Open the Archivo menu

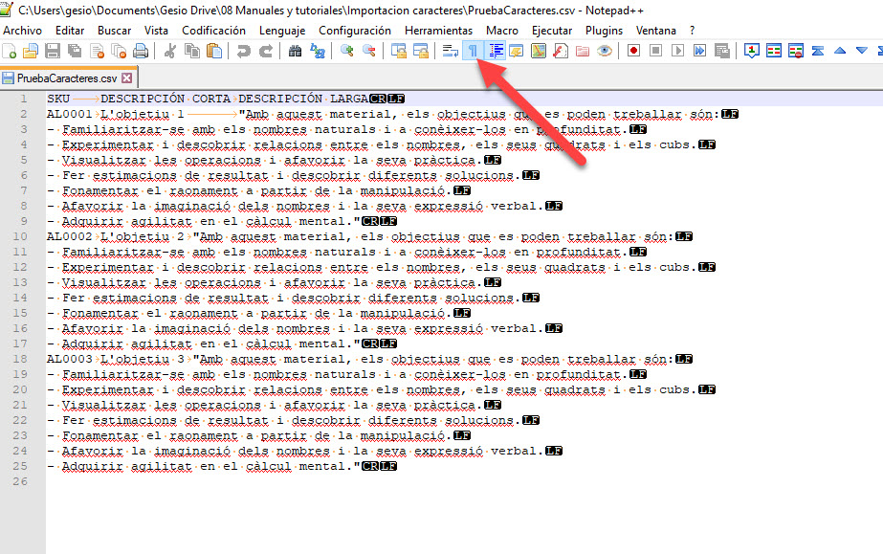[23, 31]
